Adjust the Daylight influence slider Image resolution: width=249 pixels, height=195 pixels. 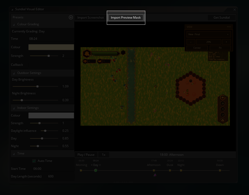click(49, 131)
